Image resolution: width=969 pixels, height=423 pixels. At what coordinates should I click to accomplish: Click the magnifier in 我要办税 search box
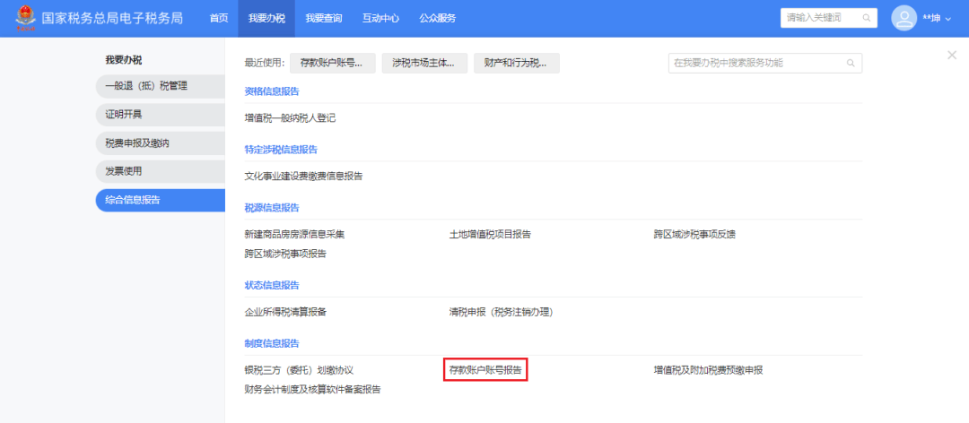click(851, 63)
